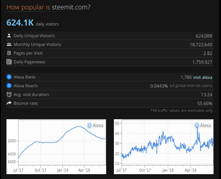221x179 pixels.
Task: Click the Alexa logo icon beside Alexa Reach
Action: [x=9, y=86]
